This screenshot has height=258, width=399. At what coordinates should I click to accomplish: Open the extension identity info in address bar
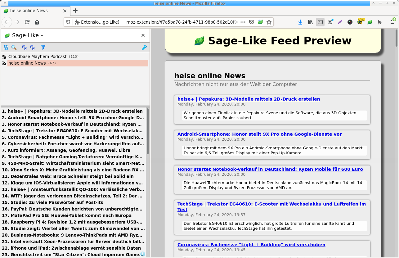pyautogui.click(x=97, y=22)
